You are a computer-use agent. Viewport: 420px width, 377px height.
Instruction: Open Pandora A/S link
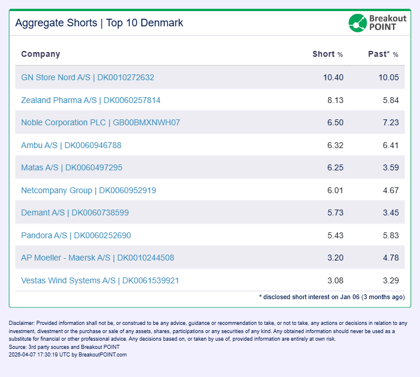pyautogui.click(x=76, y=235)
